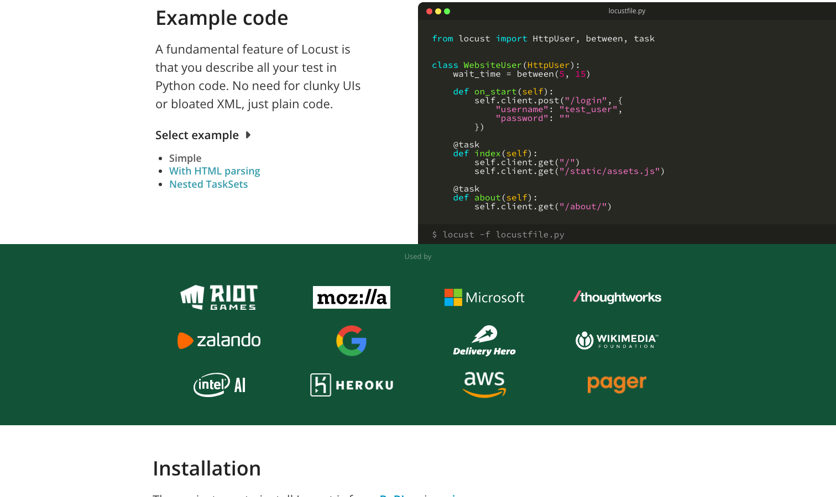Click the red dot in code window
This screenshot has width=836, height=497.
click(429, 11)
